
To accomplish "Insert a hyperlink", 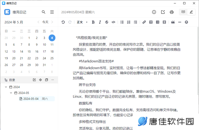I will (x=144, y=22).
